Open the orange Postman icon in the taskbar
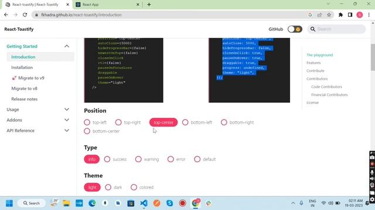Screen dimensions: 375x210 coord(156,203)
